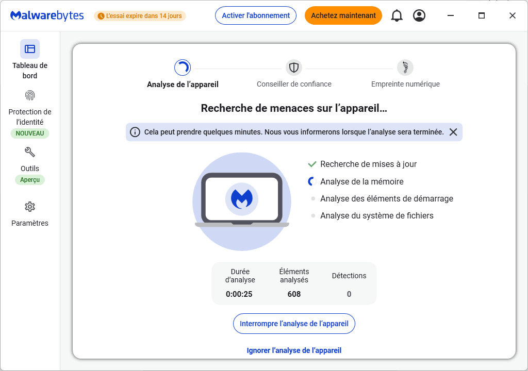Click the heading Recherche de menaces sur l'appareil
Image resolution: width=528 pixels, height=371 pixels.
[x=294, y=108]
